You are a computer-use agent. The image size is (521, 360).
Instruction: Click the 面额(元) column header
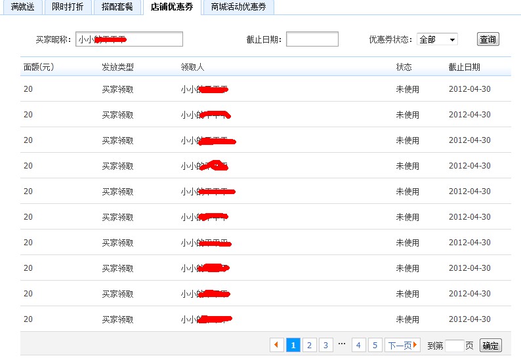click(38, 67)
